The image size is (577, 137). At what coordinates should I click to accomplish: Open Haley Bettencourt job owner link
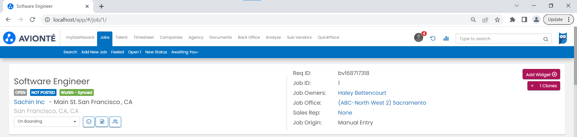coord(362,93)
